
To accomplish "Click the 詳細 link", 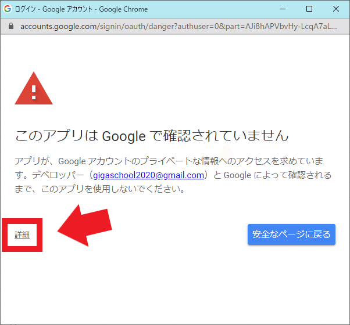I will [22, 235].
